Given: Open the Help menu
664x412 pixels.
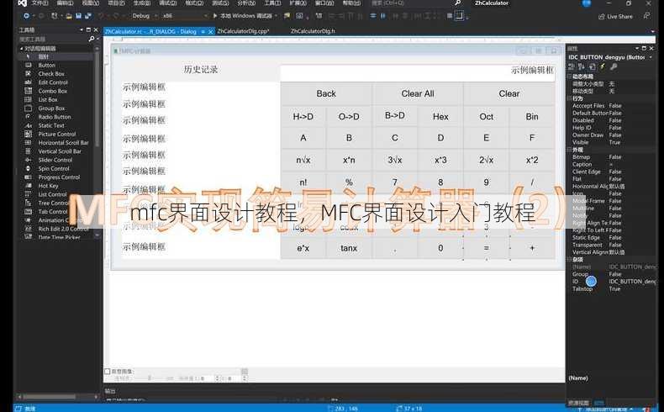Looking at the screenshot, I should coord(351,3).
